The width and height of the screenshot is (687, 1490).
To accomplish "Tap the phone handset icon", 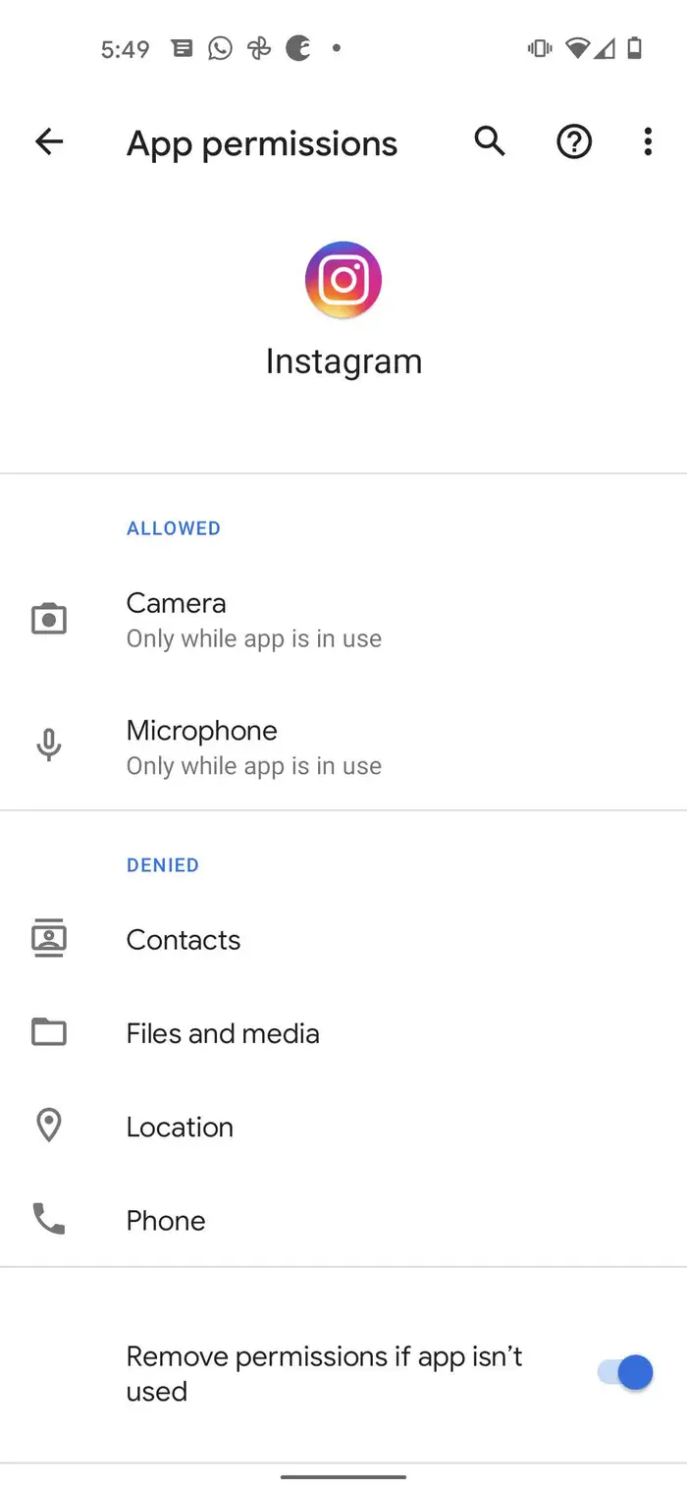I will [49, 1220].
